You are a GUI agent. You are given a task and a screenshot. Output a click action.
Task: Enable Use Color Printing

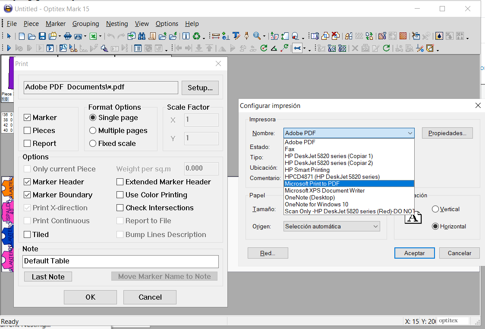(120, 195)
